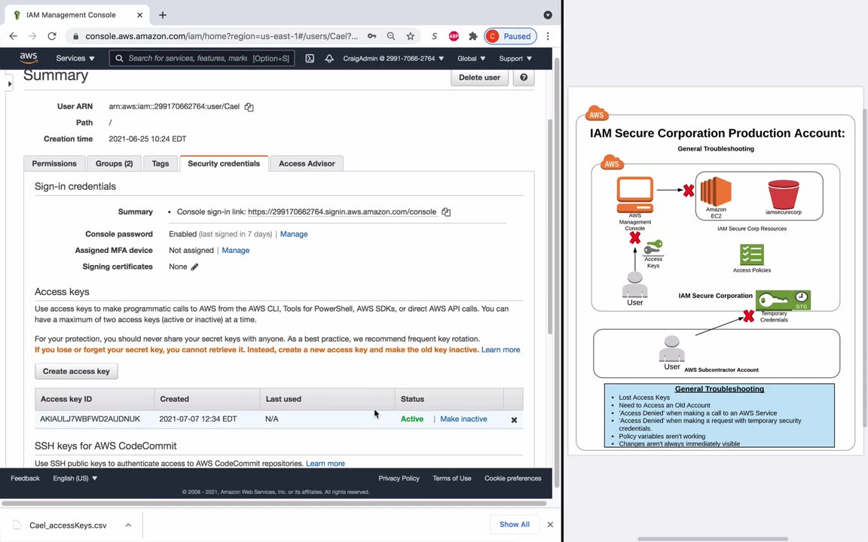
Task: Open the Feedback link in footer
Action: coord(25,479)
